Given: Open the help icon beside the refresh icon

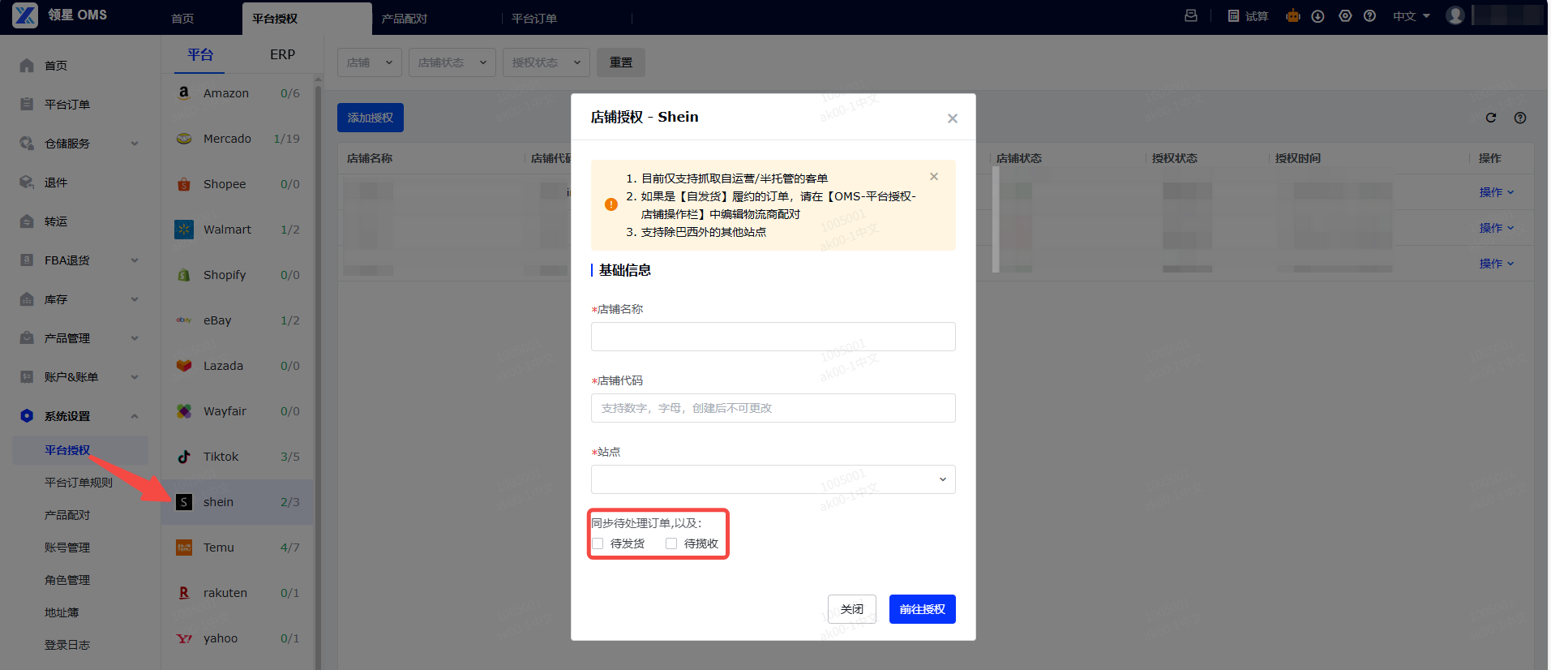Looking at the screenshot, I should (1520, 118).
